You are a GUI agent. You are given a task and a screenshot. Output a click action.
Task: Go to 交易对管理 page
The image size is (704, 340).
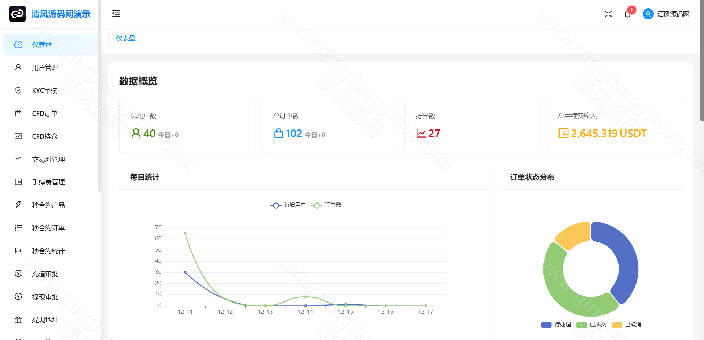(x=48, y=159)
